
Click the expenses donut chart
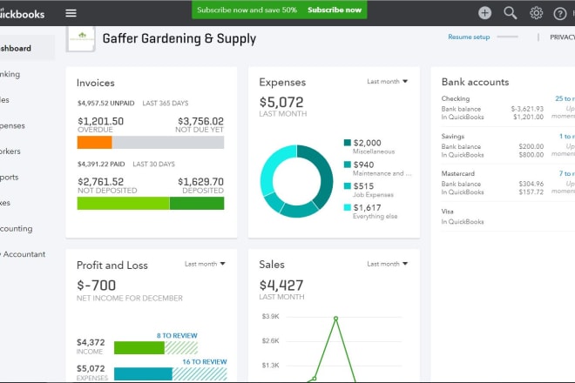tap(297, 181)
